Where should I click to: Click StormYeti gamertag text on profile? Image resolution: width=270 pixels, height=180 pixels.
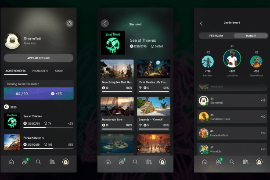(x=32, y=39)
